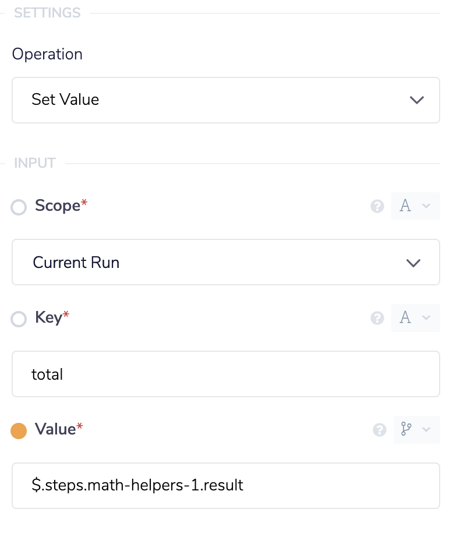
Task: Toggle the circle mapping indicator beside Key
Action: pos(18,319)
